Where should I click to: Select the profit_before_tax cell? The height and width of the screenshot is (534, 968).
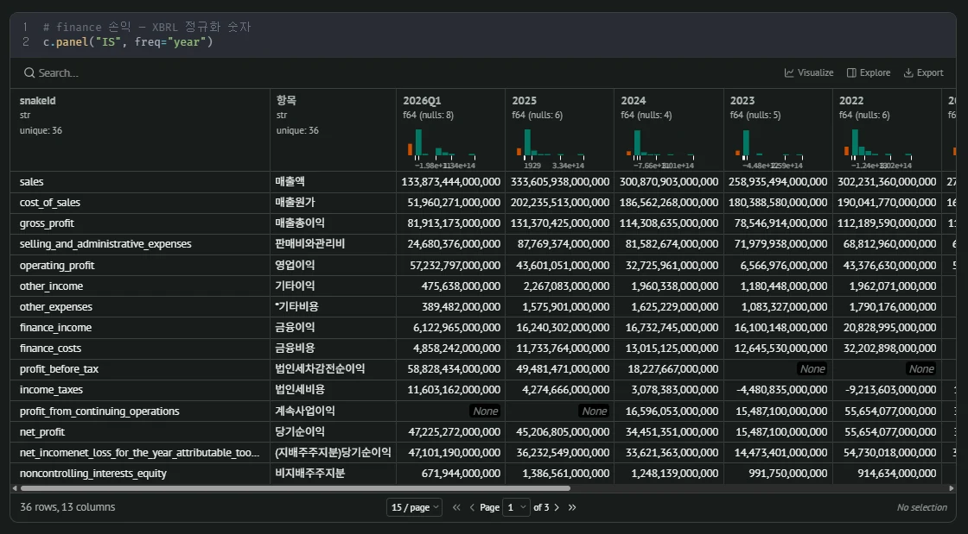[140, 369]
